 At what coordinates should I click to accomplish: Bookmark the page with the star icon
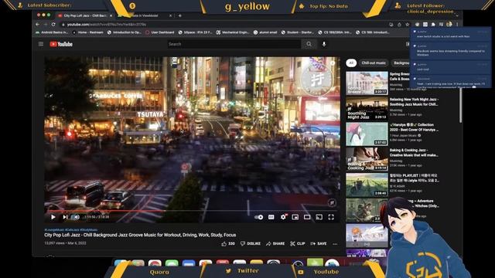(408, 24)
